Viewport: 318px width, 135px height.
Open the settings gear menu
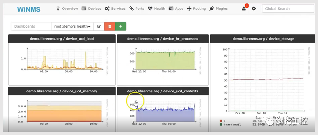pyautogui.click(x=254, y=9)
